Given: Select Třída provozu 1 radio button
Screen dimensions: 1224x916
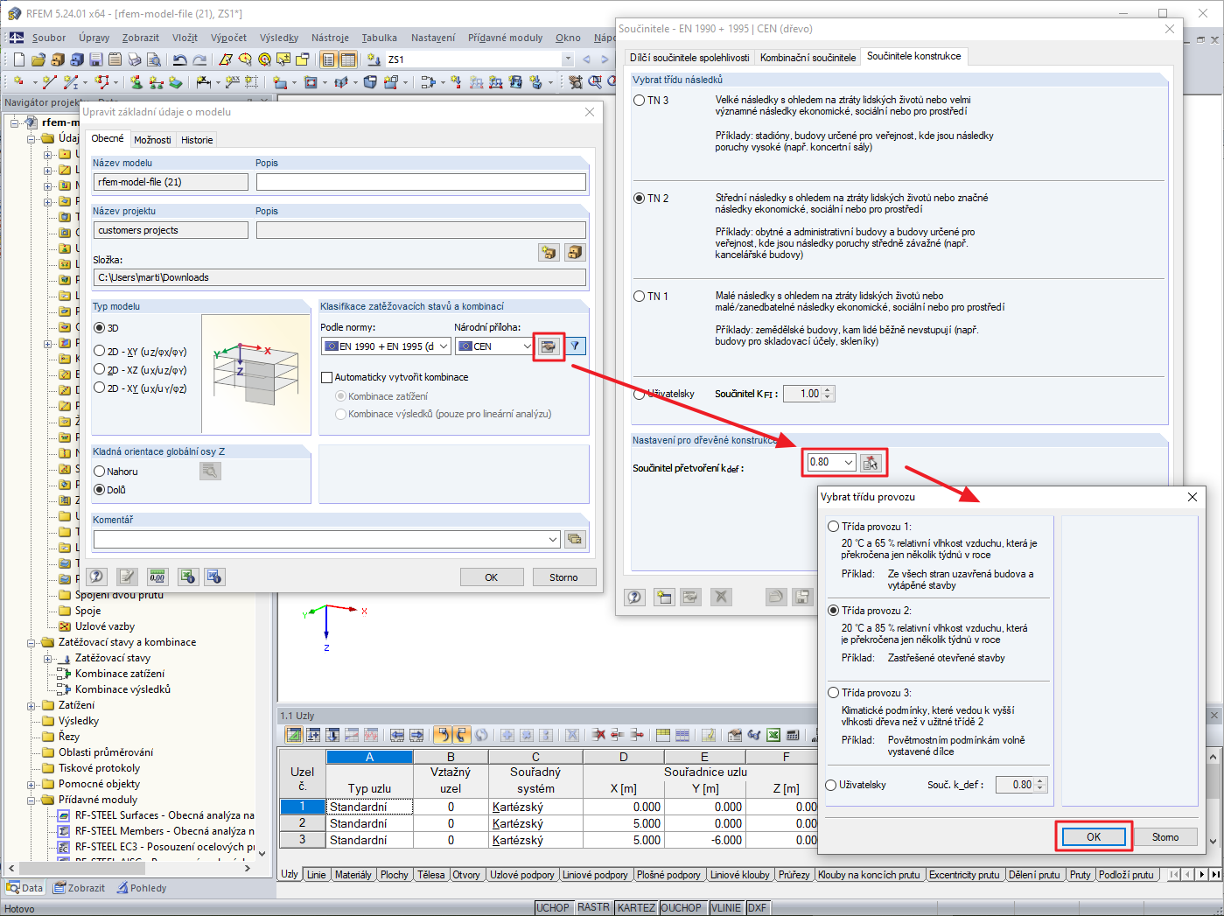Looking at the screenshot, I should tap(834, 527).
